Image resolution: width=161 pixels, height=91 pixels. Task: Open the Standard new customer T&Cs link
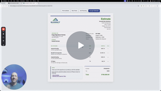point(59,76)
